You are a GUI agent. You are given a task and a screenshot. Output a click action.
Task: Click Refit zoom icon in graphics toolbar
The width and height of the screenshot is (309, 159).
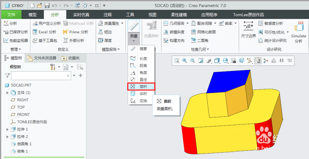pyautogui.click(x=177, y=61)
